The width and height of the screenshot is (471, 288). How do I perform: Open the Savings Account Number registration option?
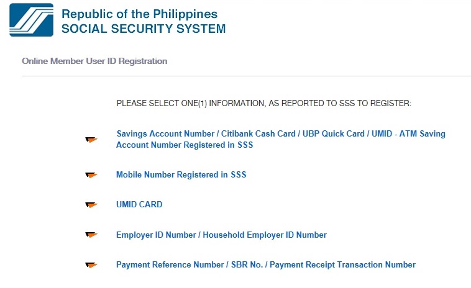click(281, 139)
